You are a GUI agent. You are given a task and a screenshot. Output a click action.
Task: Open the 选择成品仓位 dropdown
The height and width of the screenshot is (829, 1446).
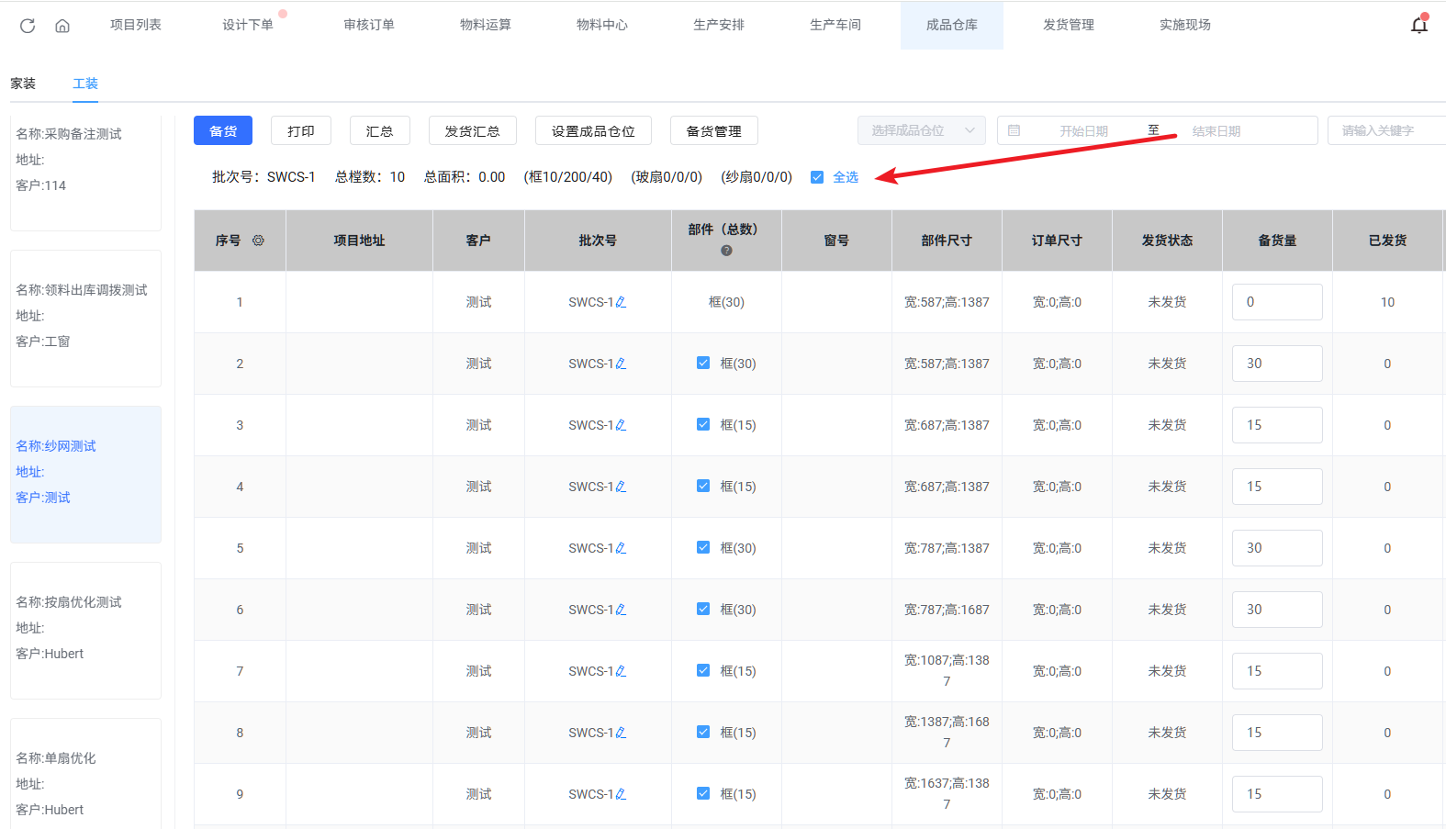coord(921,130)
